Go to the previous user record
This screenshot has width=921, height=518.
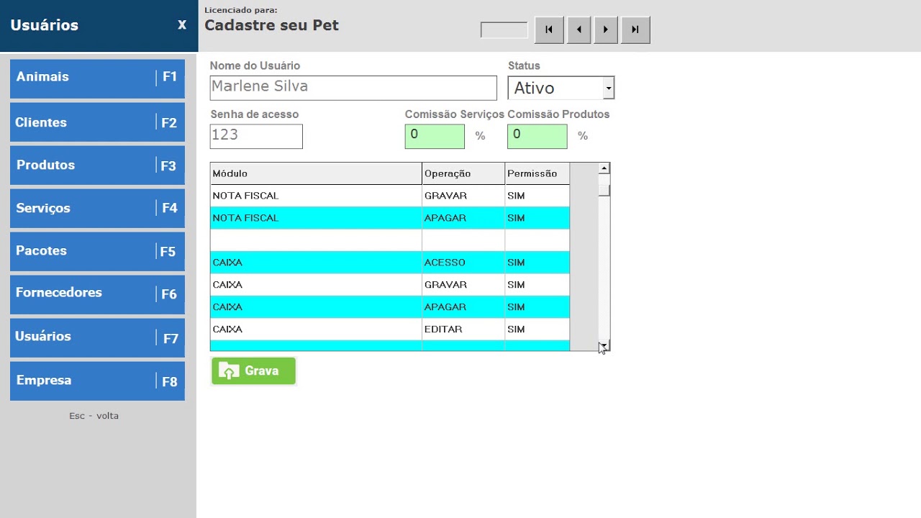click(x=579, y=30)
